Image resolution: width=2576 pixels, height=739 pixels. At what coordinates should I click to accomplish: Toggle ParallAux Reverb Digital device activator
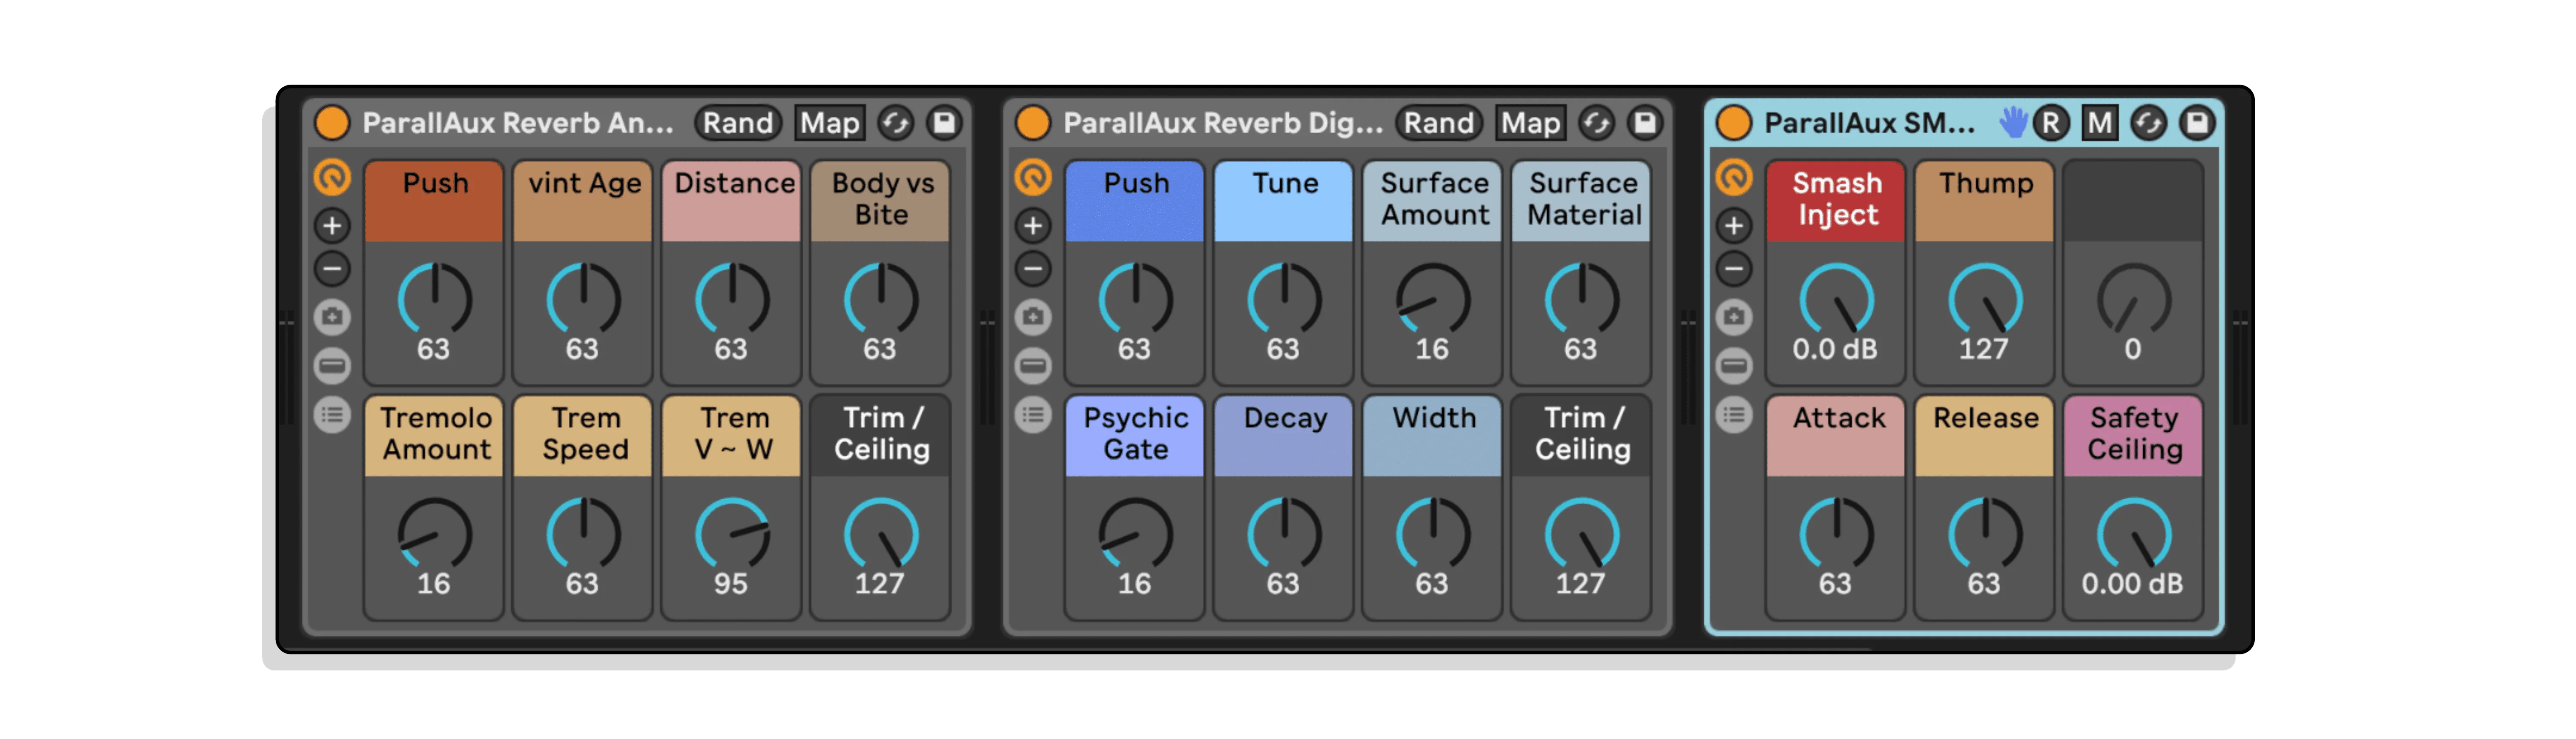pyautogui.click(x=1033, y=123)
